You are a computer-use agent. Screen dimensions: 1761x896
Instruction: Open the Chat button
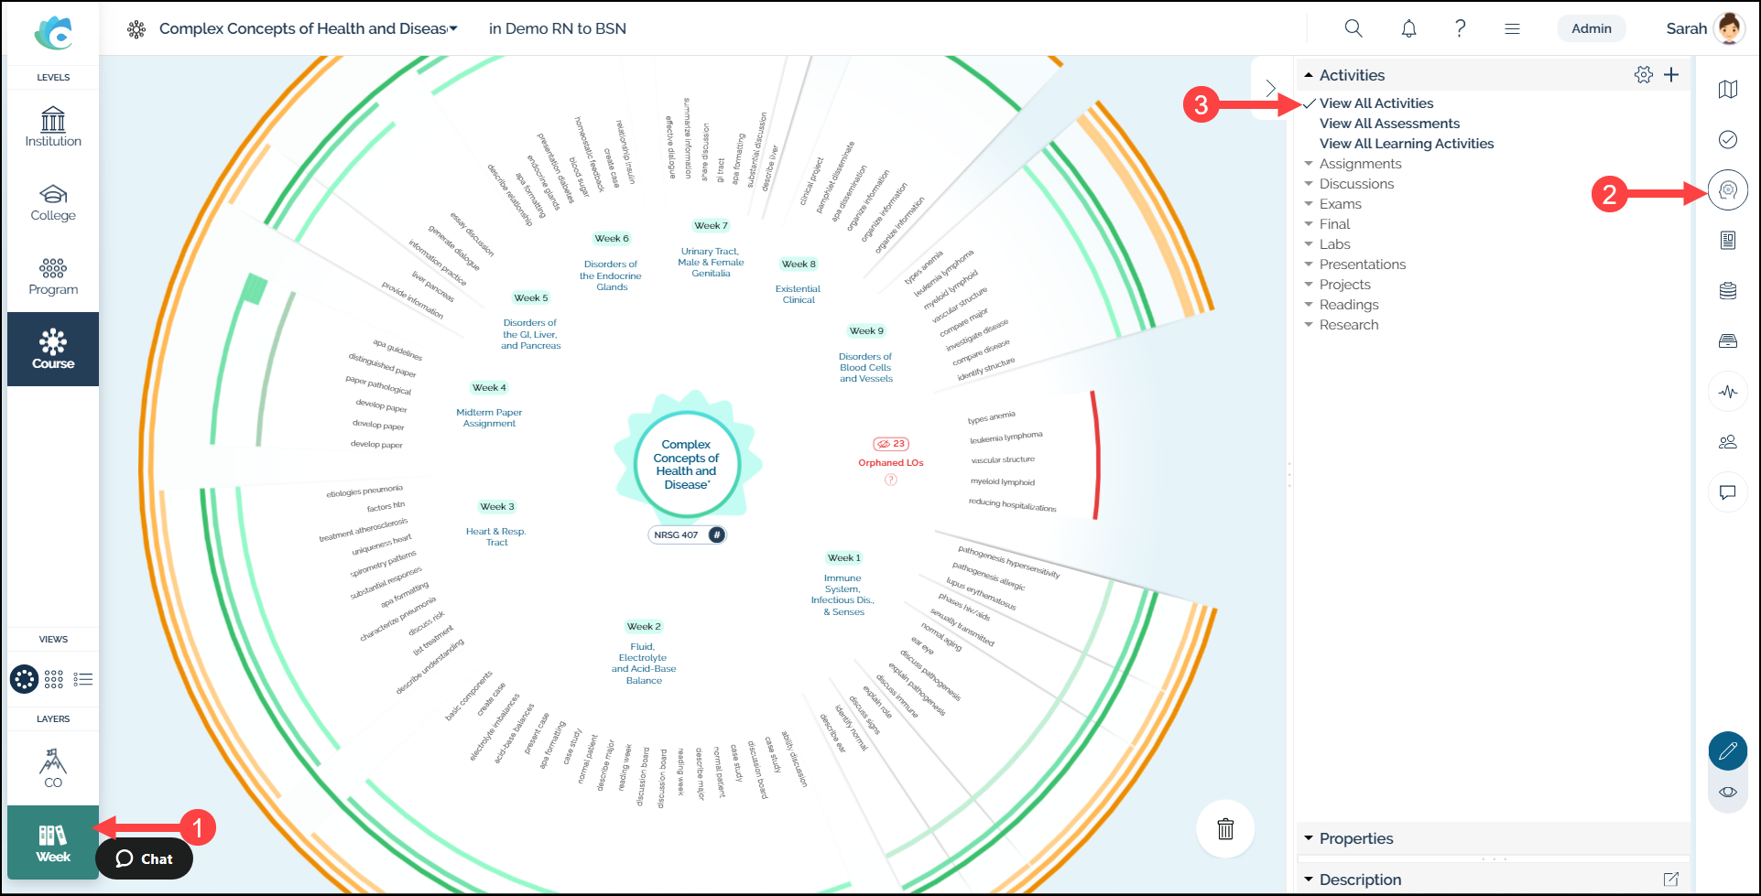(144, 858)
